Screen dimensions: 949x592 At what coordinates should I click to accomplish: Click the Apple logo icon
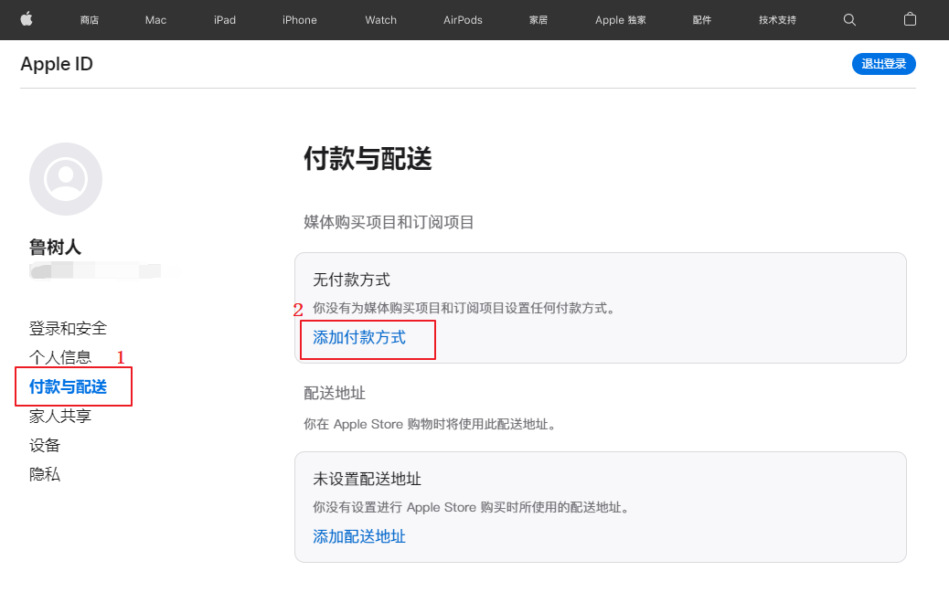point(27,19)
